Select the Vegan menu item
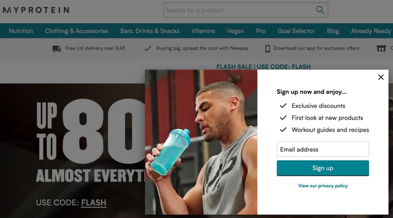 236,31
